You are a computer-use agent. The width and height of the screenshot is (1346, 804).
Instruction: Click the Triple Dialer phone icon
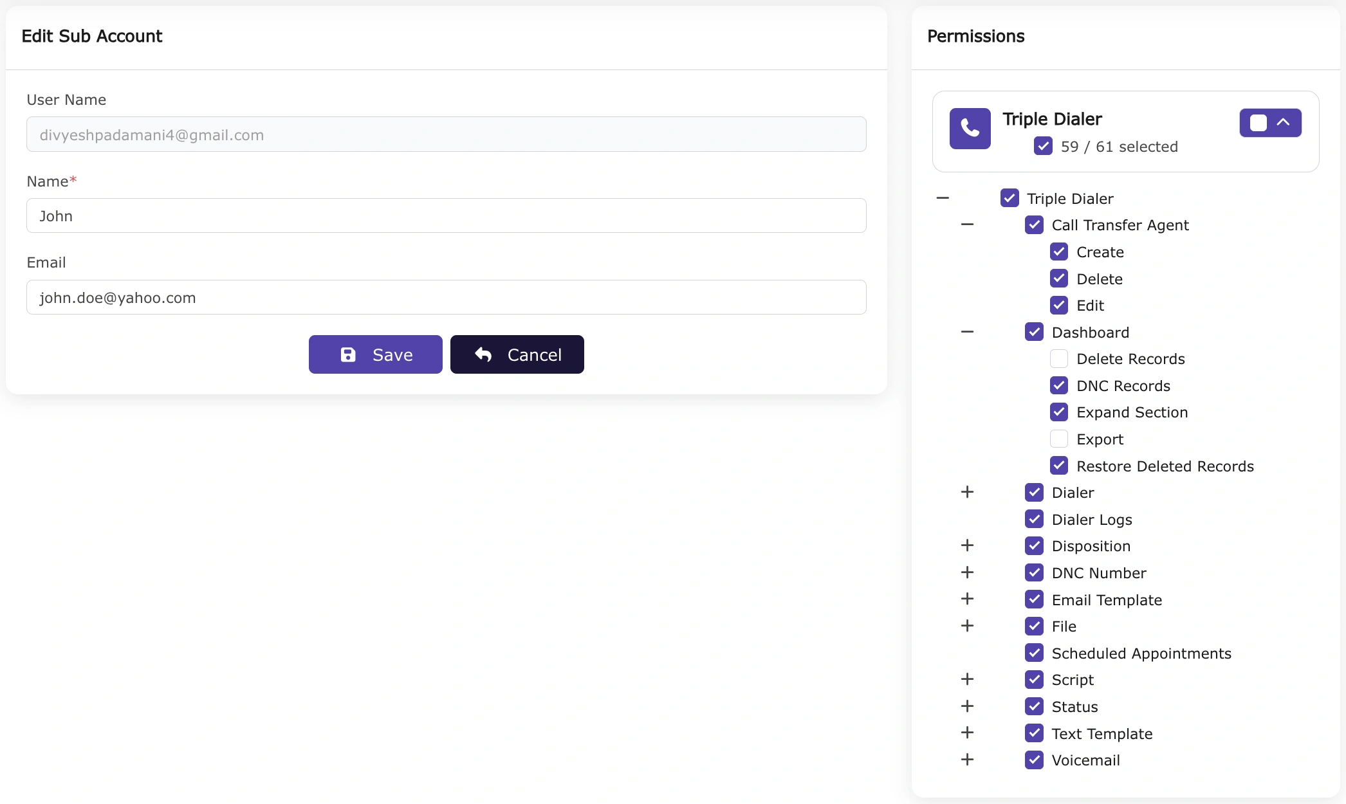(970, 129)
